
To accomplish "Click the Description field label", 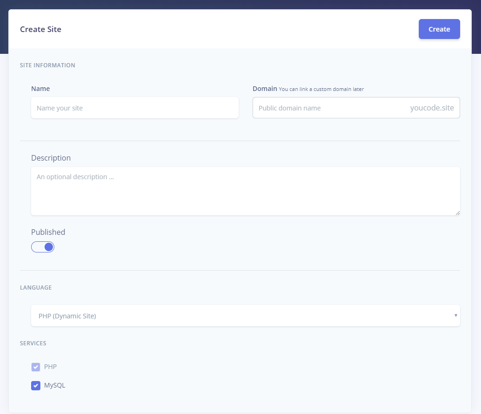I will 51,158.
